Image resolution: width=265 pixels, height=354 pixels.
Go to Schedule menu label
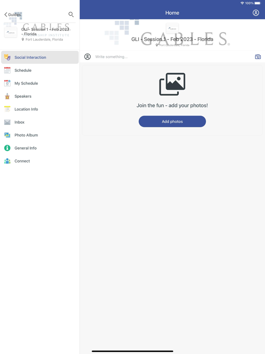23,70
